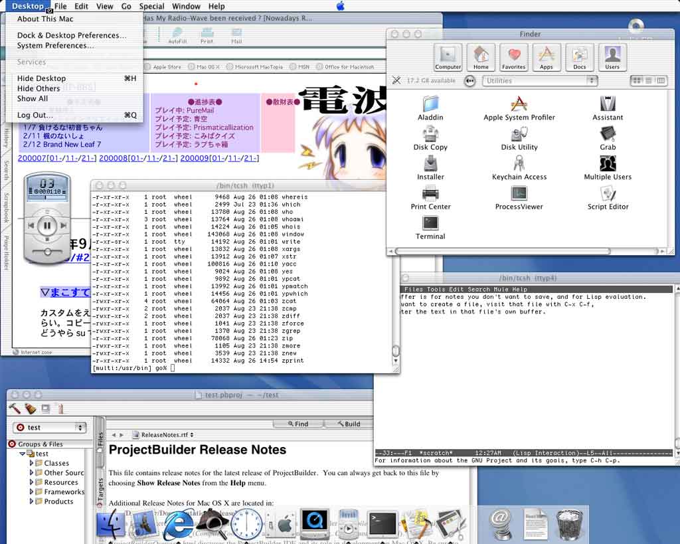Click the Print button in browser toolbar
This screenshot has height=544, width=680.
(207, 36)
